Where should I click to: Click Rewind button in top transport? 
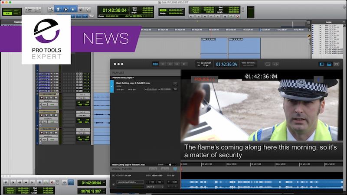pos(205,16)
